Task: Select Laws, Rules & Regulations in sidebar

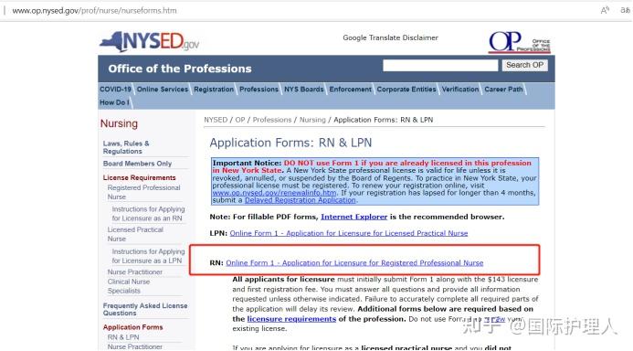Action: pyautogui.click(x=126, y=147)
